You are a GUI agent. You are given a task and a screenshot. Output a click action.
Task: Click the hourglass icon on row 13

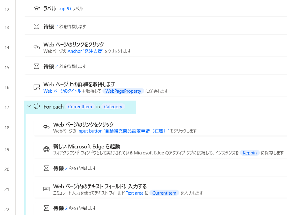pos(37,26)
